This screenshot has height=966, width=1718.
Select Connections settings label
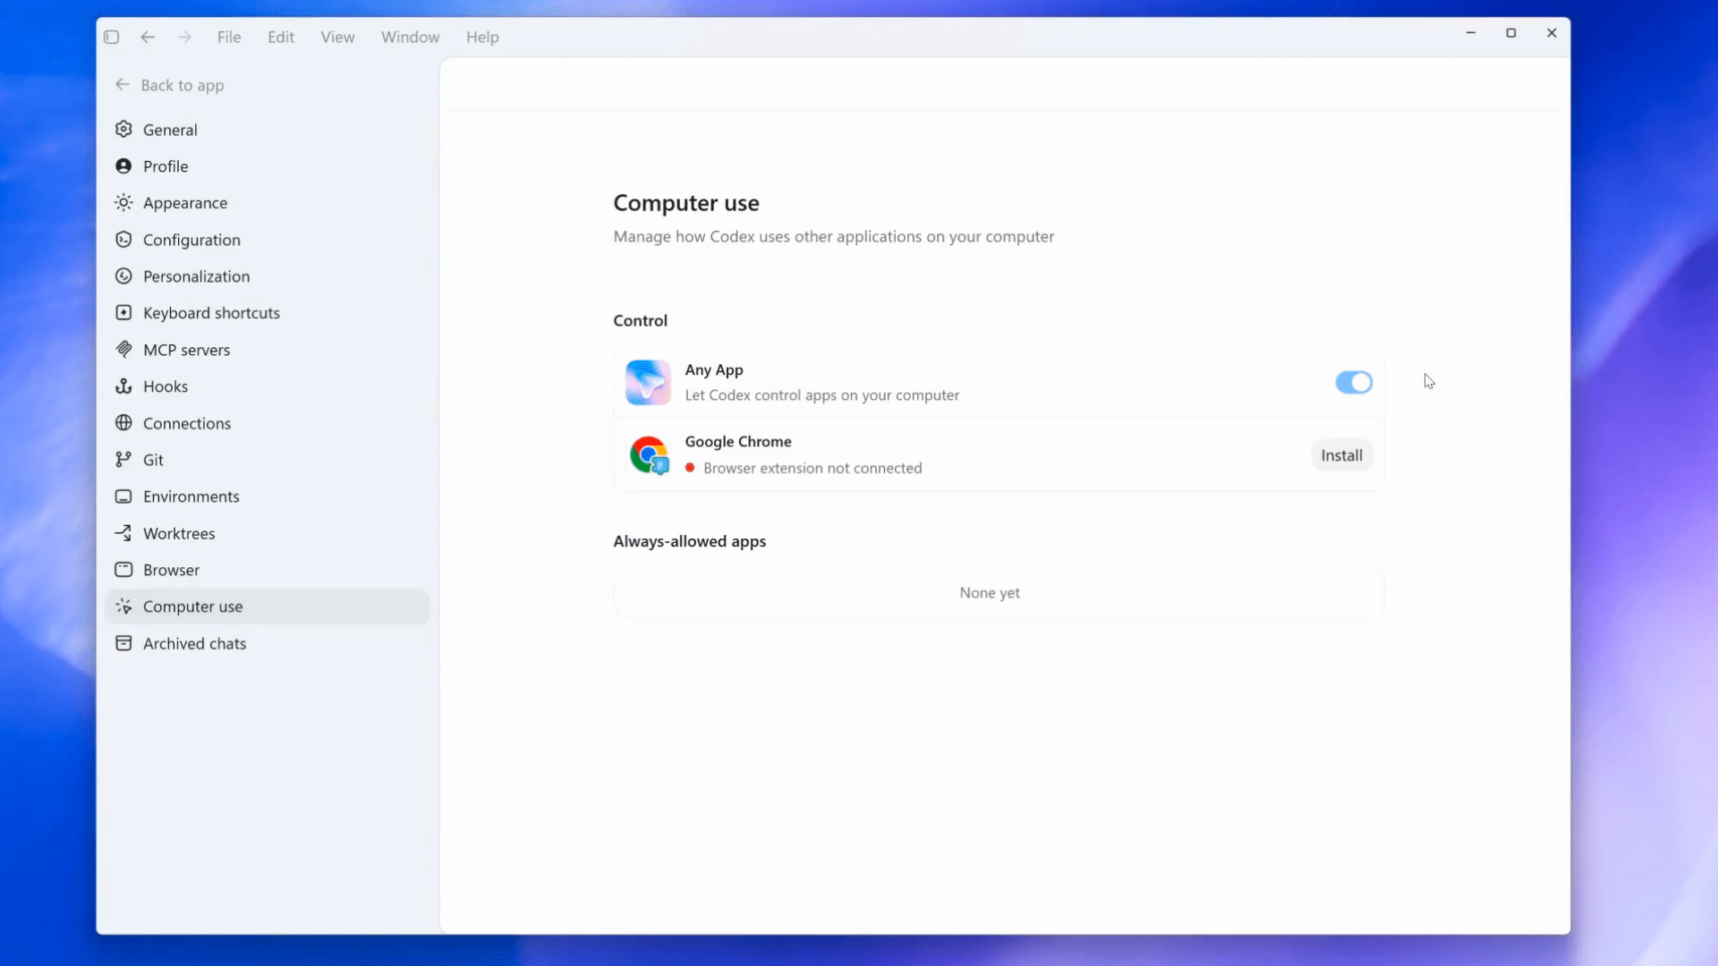click(187, 423)
